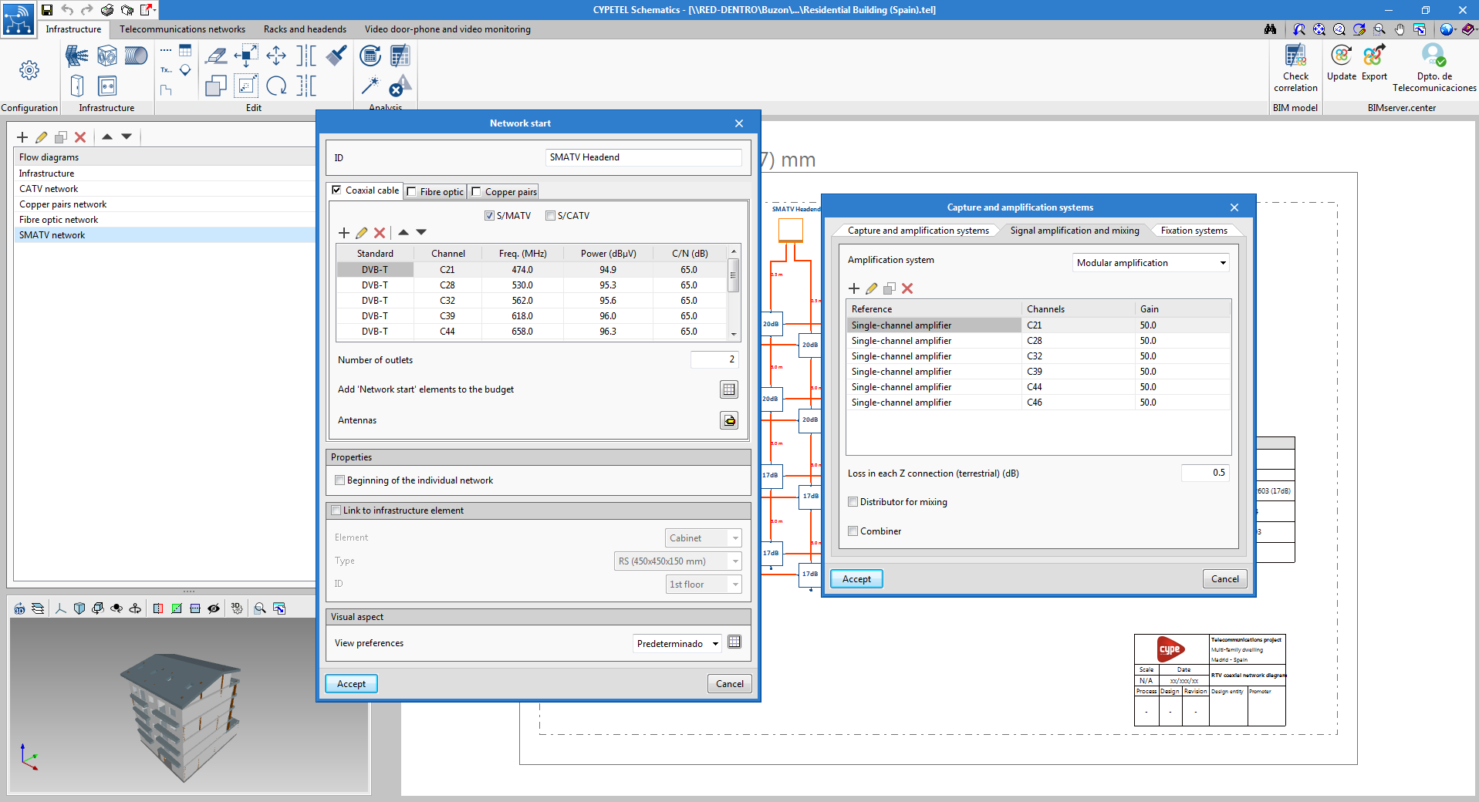
Task: Click Cancel in Capture and amplification systems
Action: [x=1224, y=579]
